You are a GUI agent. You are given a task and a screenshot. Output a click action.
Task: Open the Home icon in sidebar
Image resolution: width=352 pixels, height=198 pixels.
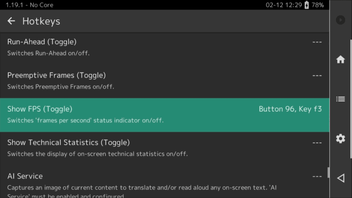tap(341, 60)
